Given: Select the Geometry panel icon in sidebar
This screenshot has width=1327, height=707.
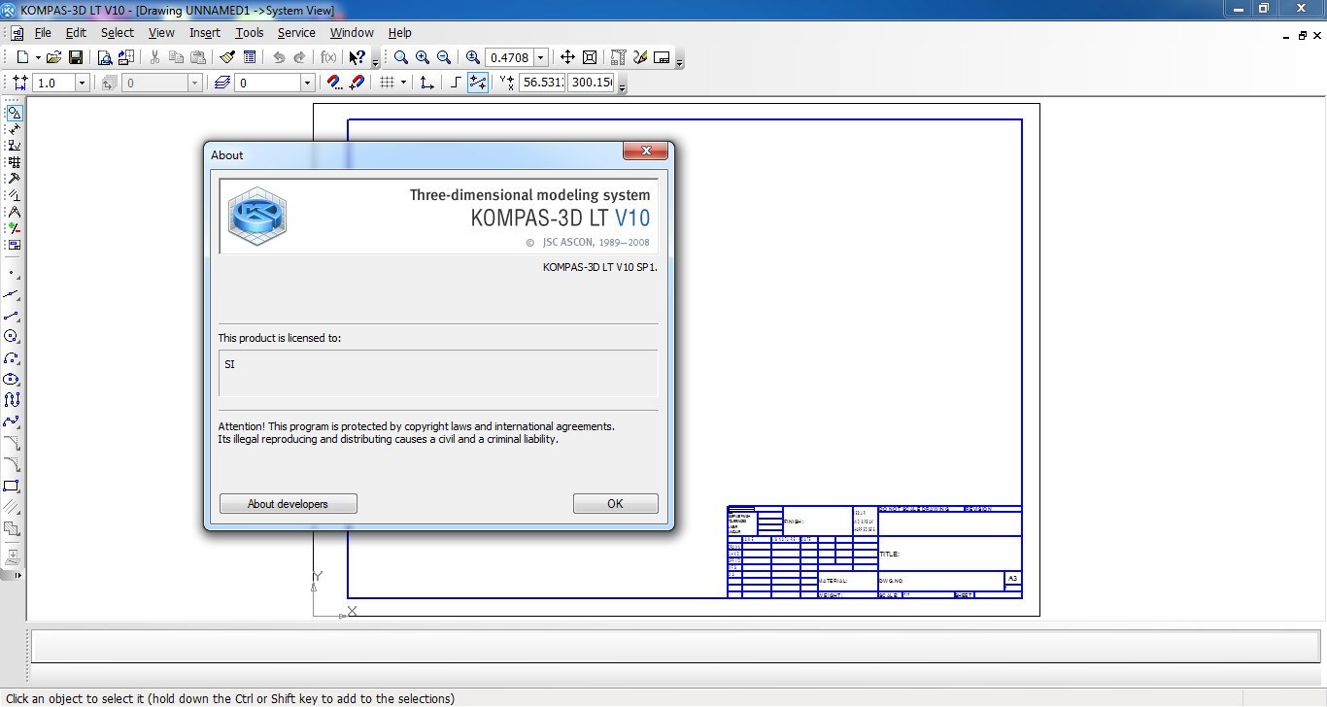Looking at the screenshot, I should (14, 113).
